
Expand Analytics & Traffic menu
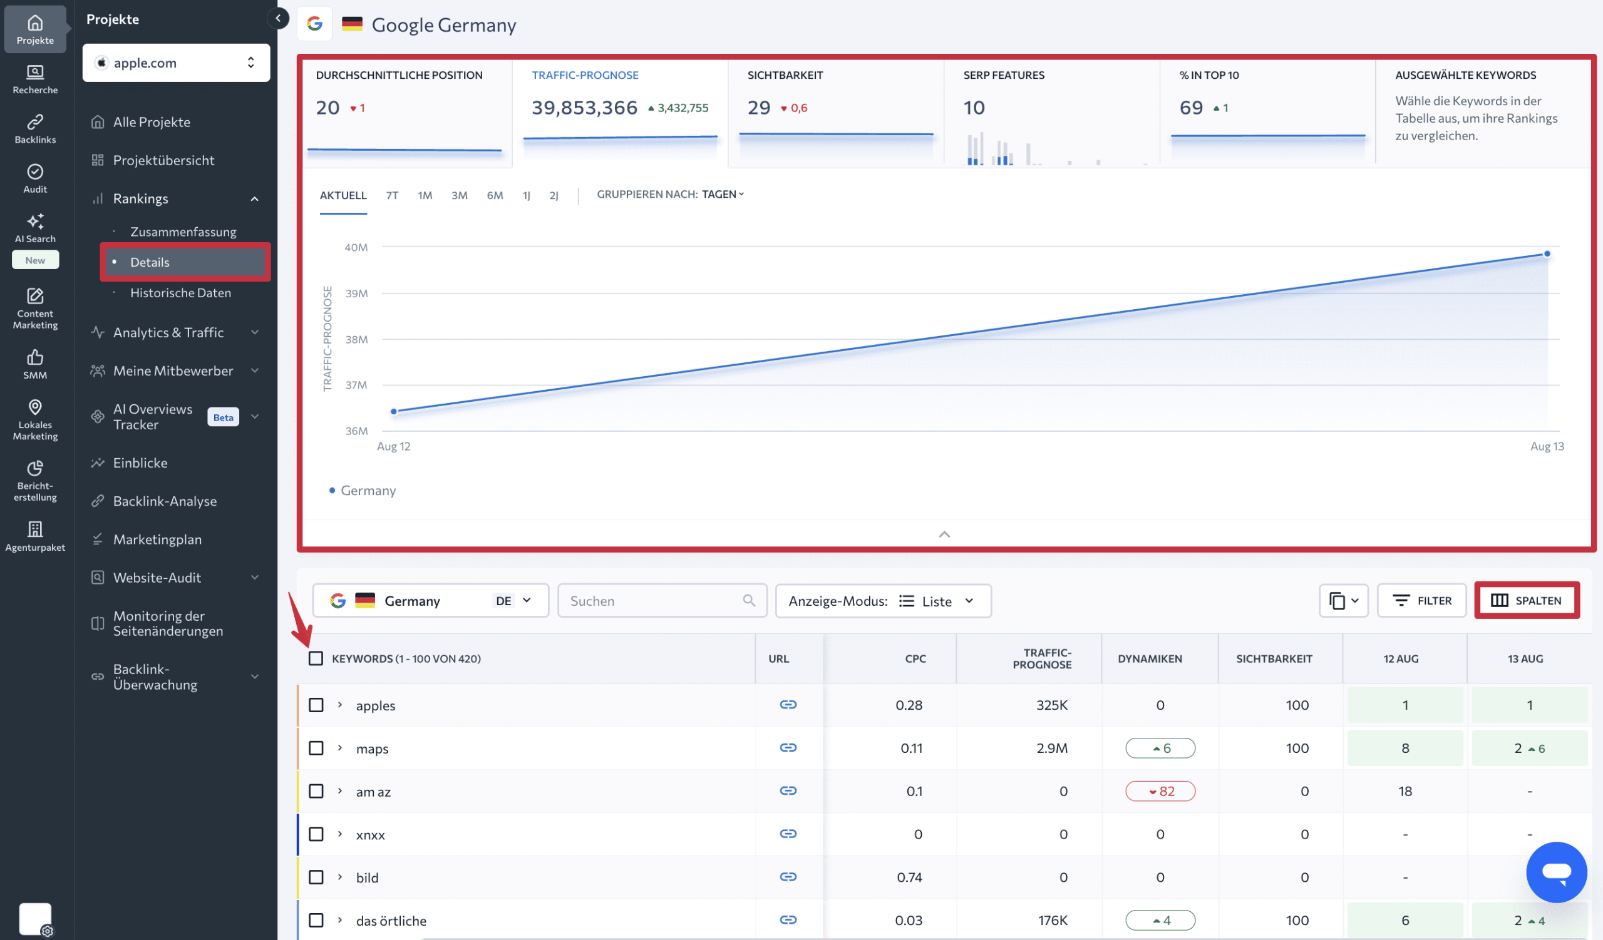pos(254,332)
